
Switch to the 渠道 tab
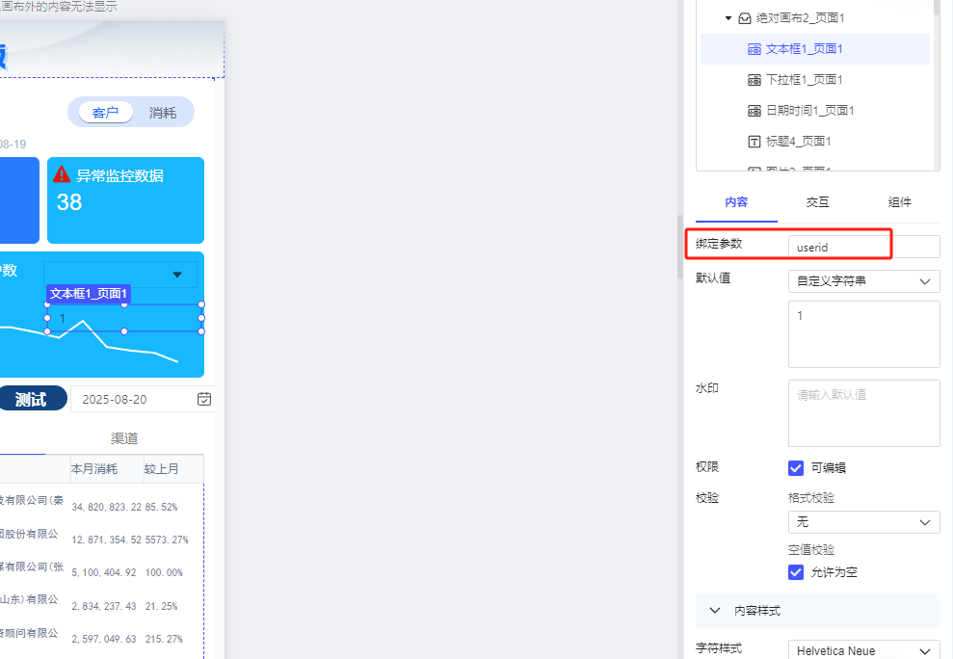[x=124, y=438]
